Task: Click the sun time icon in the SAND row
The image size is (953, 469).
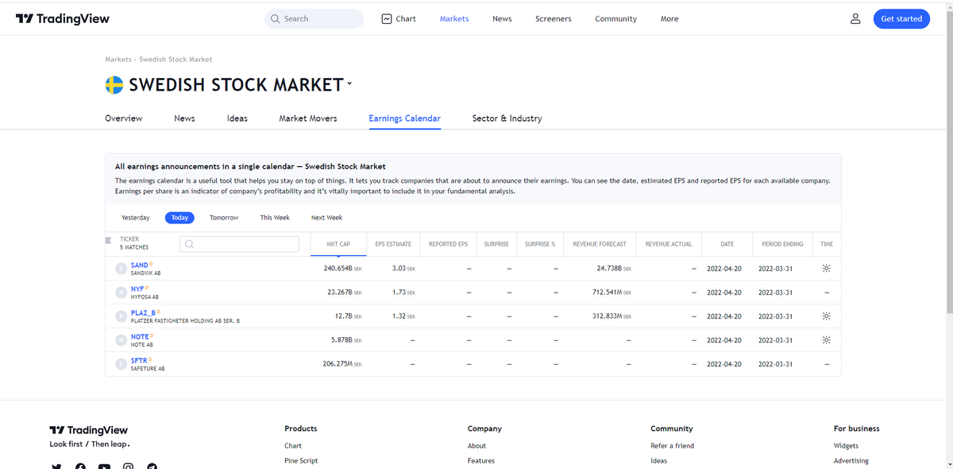Action: coord(827,269)
